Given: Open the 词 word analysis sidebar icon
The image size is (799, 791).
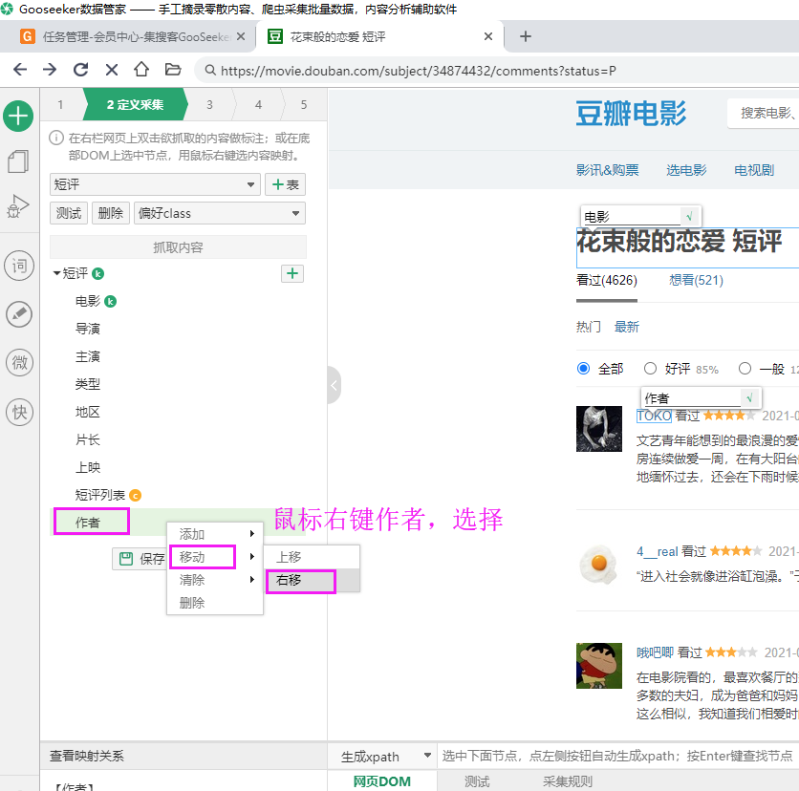Looking at the screenshot, I should [19, 266].
